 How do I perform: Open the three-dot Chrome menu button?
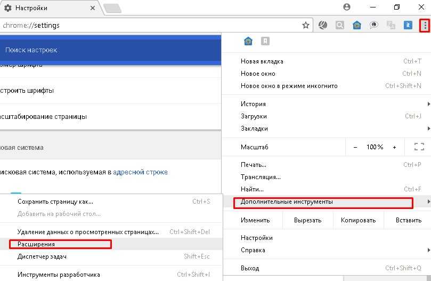click(425, 25)
